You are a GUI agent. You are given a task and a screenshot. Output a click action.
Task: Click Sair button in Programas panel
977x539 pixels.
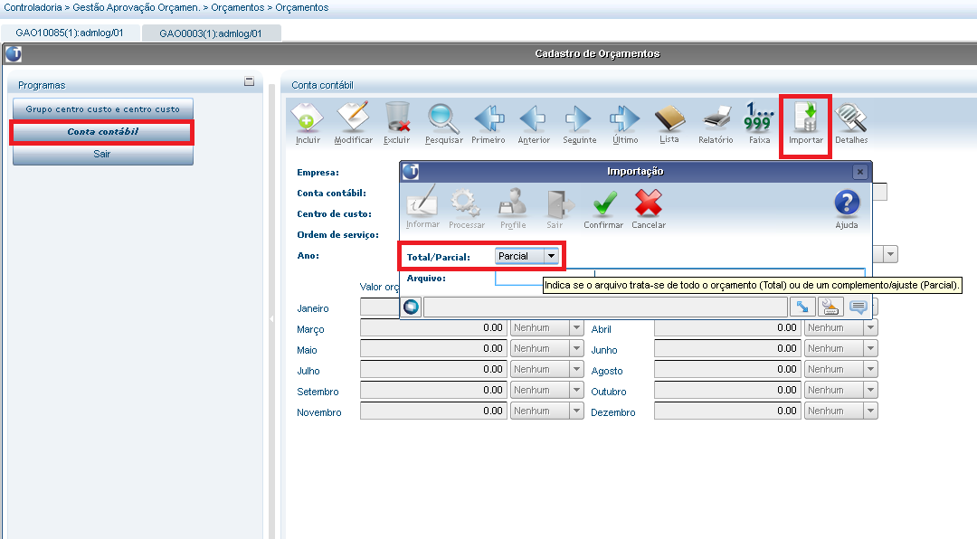point(103,154)
